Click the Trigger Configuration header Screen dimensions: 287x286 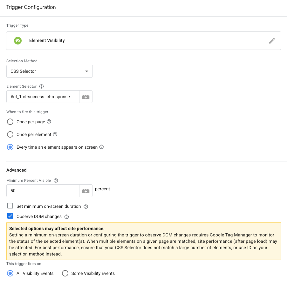pos(31,7)
